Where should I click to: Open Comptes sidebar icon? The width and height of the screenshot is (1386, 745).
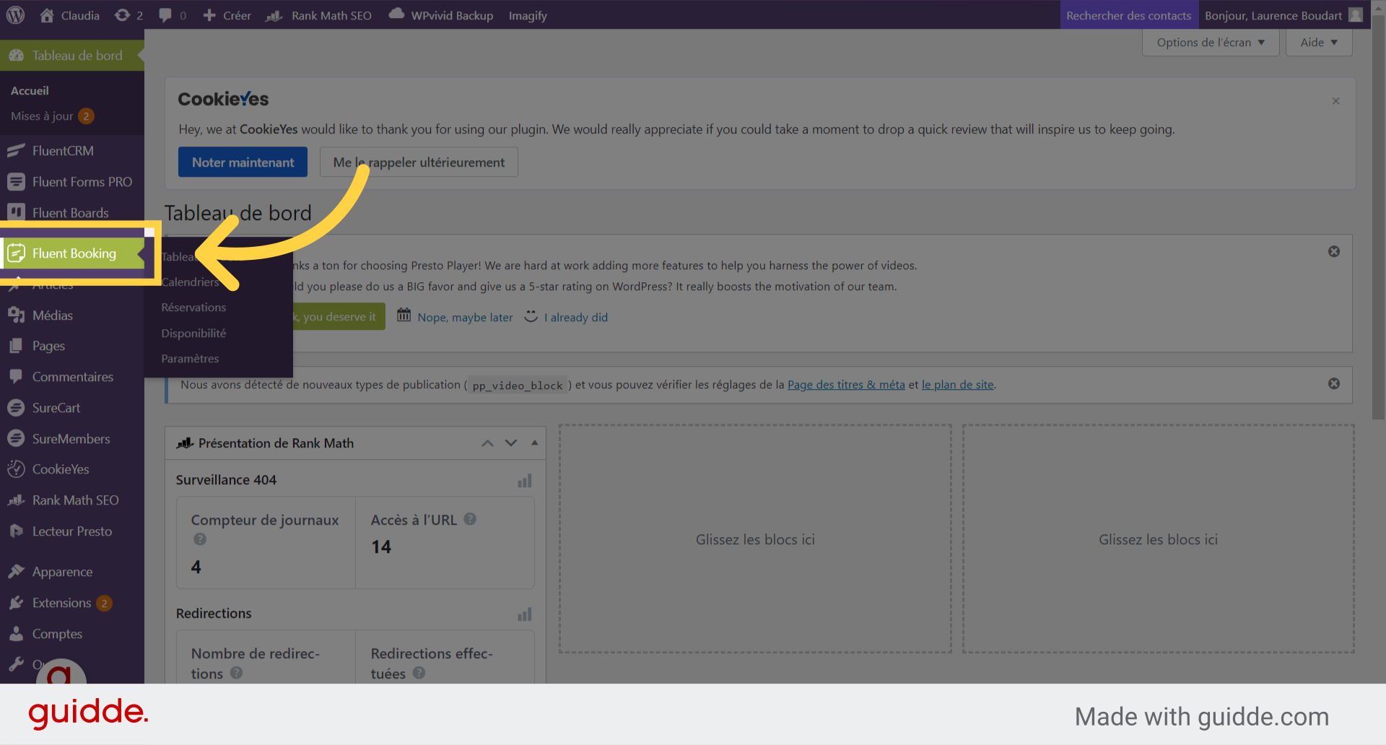[16, 634]
